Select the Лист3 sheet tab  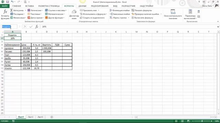coord(40,117)
